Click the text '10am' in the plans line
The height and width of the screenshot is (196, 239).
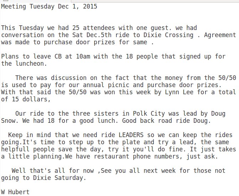point(83,56)
